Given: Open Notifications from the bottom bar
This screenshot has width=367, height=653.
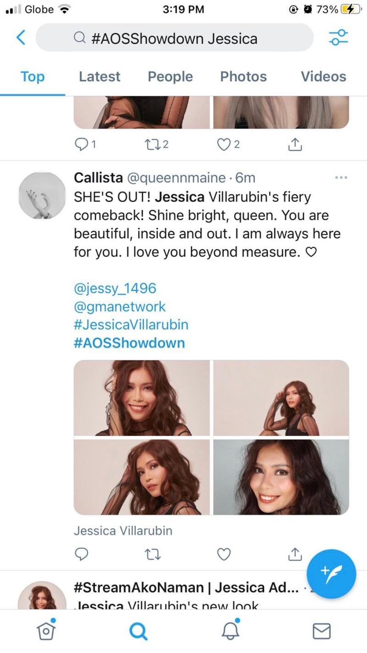Looking at the screenshot, I should pos(229,631).
